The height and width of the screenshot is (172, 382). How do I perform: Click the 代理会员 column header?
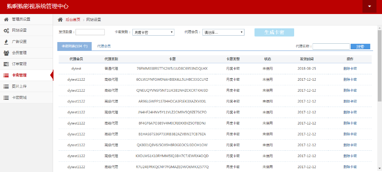(76, 59)
